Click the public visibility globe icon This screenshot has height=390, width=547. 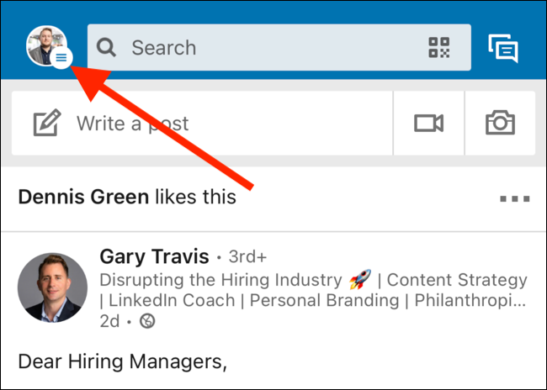coord(147,321)
